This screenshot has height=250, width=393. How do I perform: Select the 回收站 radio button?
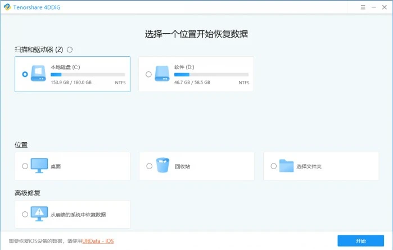pyautogui.click(x=149, y=166)
